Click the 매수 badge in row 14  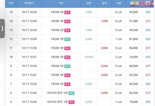67,21
